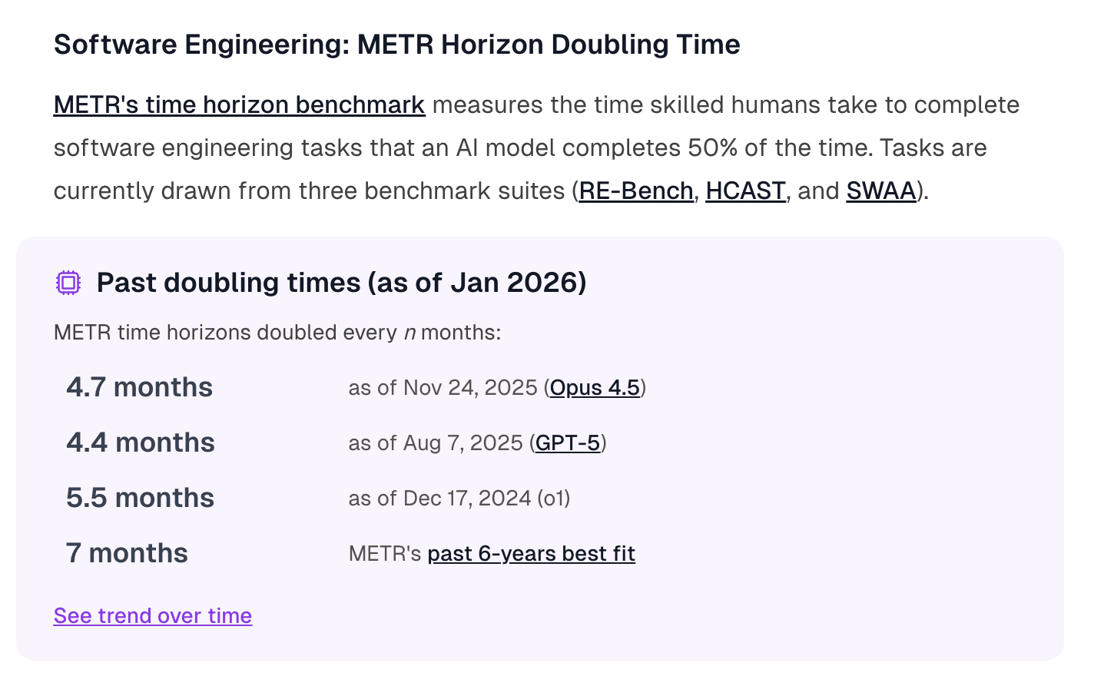Follow the RE-Bench link
The image size is (1094, 676).
[635, 191]
